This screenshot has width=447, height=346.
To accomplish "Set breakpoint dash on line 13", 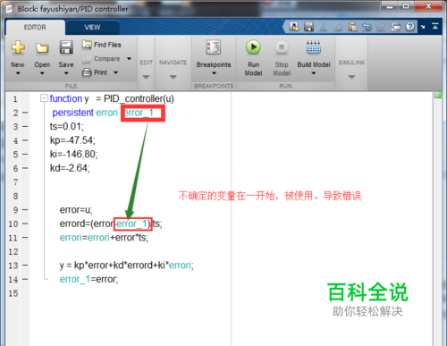I will point(25,266).
